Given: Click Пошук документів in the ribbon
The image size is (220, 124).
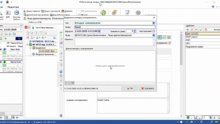Looking at the screenshot, I should point(51,11).
